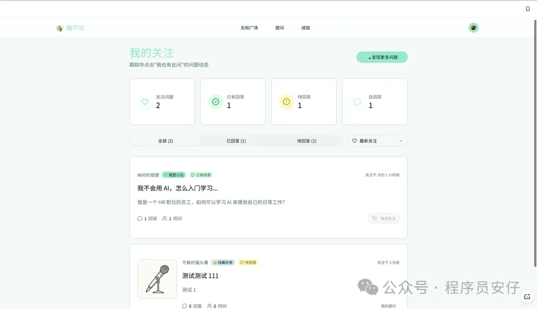Click the icon at top right of window
This screenshot has height=309, width=537.
528,9
